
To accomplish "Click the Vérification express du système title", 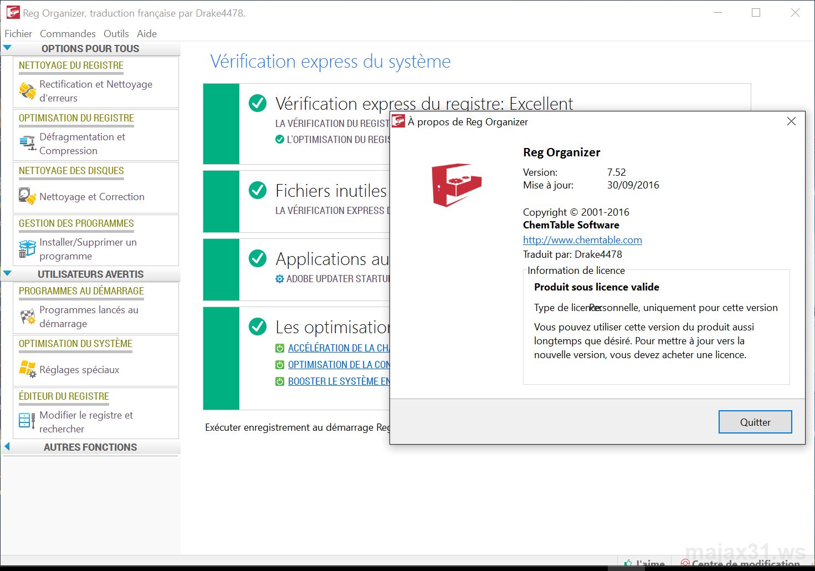I will (330, 62).
